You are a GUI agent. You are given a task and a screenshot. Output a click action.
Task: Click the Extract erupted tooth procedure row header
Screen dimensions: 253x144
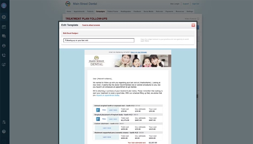pos(128,106)
